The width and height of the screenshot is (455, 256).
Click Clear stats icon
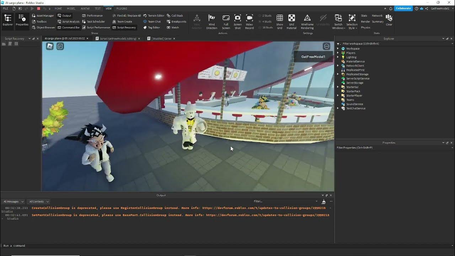pos(389,20)
